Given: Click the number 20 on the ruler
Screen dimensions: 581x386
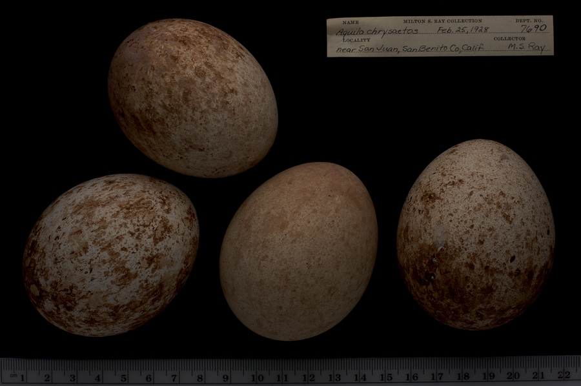Looking at the screenshot, I should [x=513, y=376].
